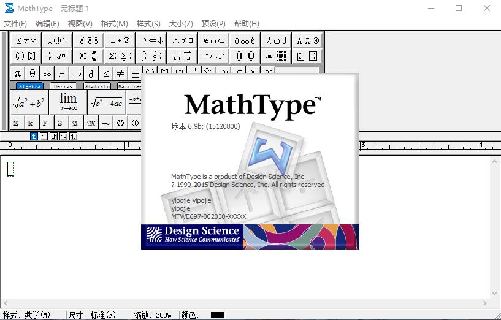501x320 pixels.
Task: Open the operator symbols palette (± • ⊗)
Action: click(x=120, y=40)
